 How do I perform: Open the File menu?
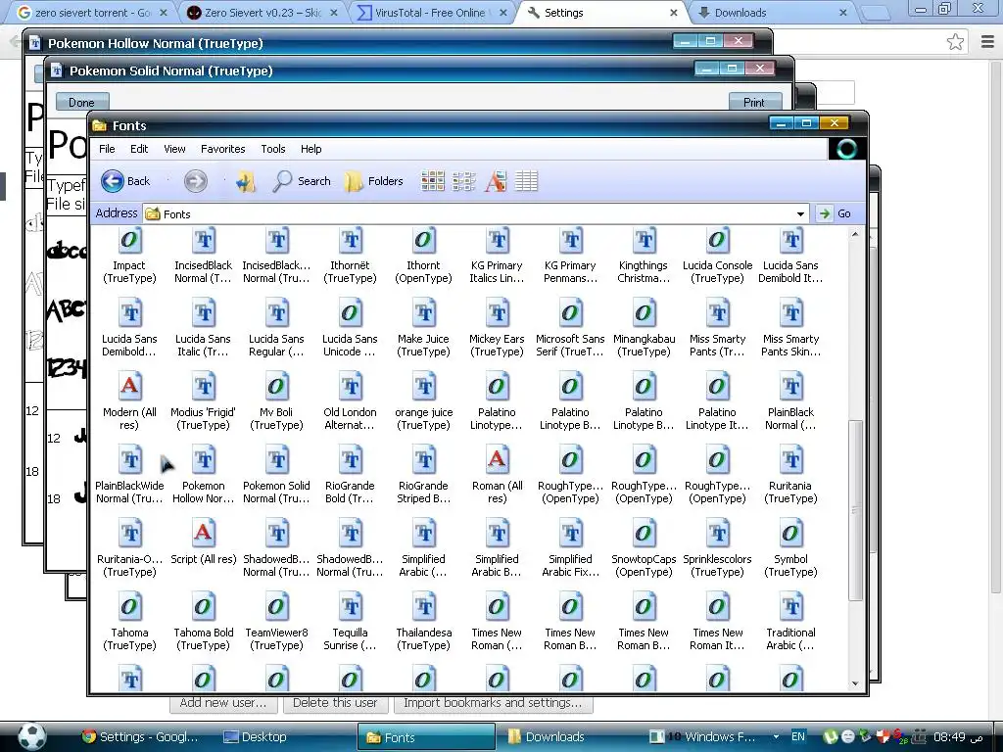click(x=107, y=149)
